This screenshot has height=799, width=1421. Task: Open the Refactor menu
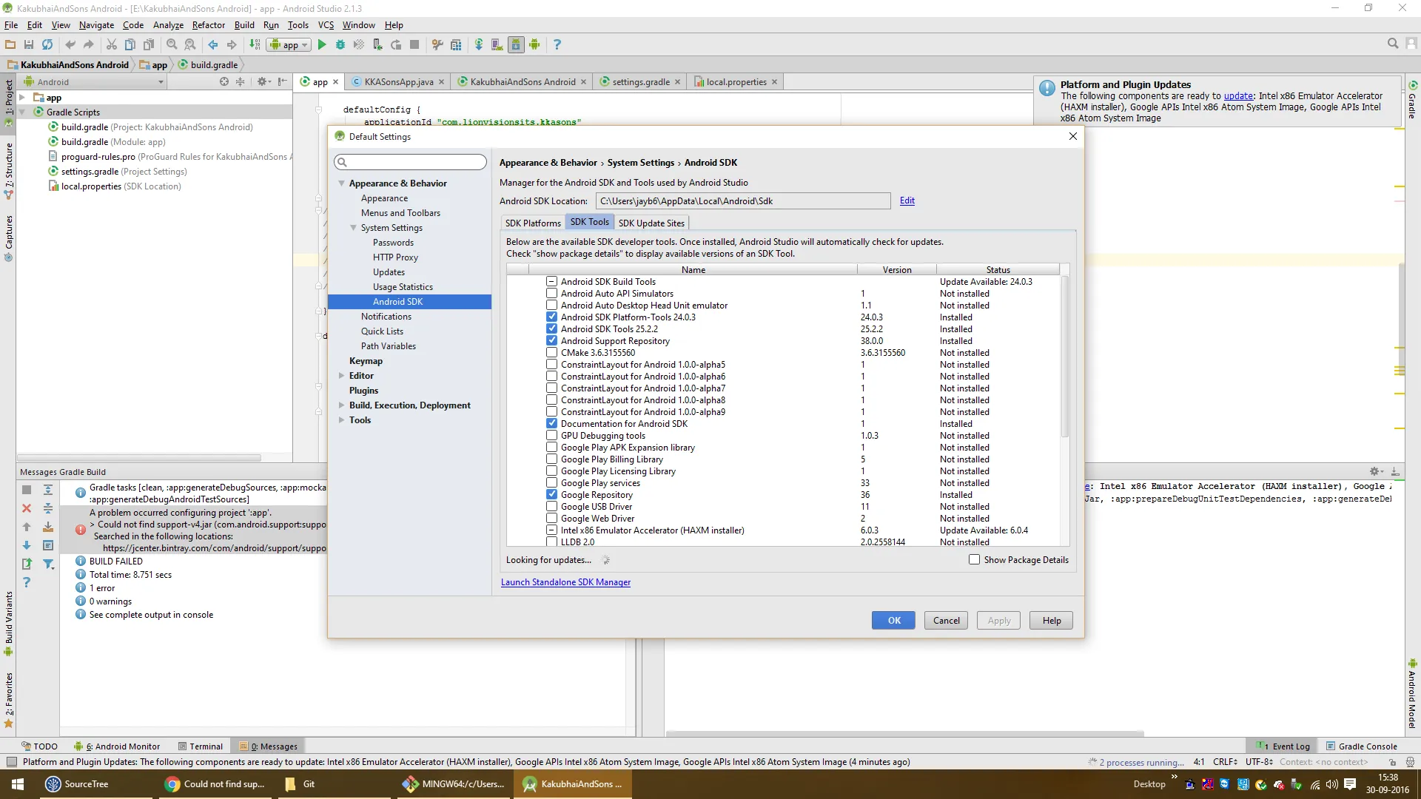(208, 25)
